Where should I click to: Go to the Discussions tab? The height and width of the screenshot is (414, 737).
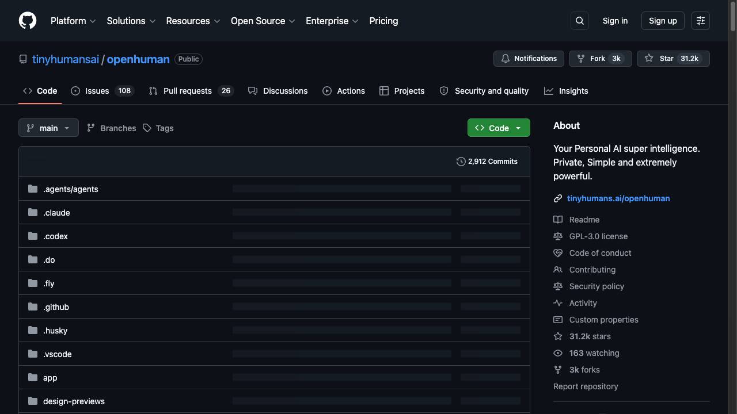point(278,91)
